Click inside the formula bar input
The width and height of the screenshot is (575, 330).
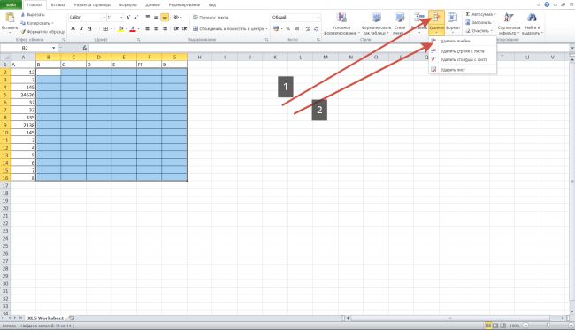328,48
